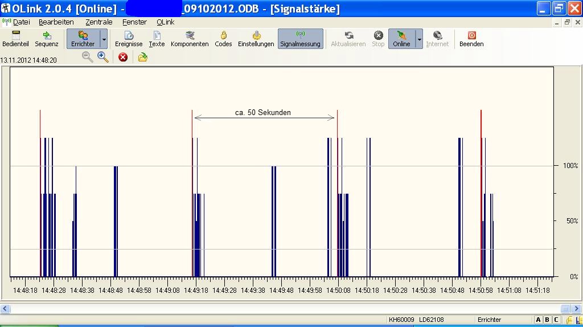This screenshot has width=583, height=327.
Task: Open the Fenster menu
Action: click(134, 22)
